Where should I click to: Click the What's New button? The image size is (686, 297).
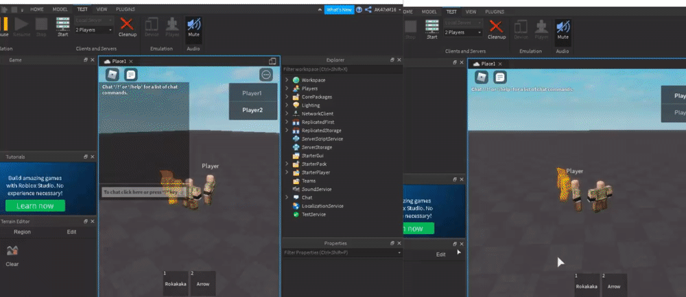[339, 10]
